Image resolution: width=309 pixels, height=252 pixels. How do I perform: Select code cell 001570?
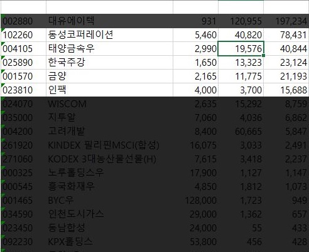23,76
